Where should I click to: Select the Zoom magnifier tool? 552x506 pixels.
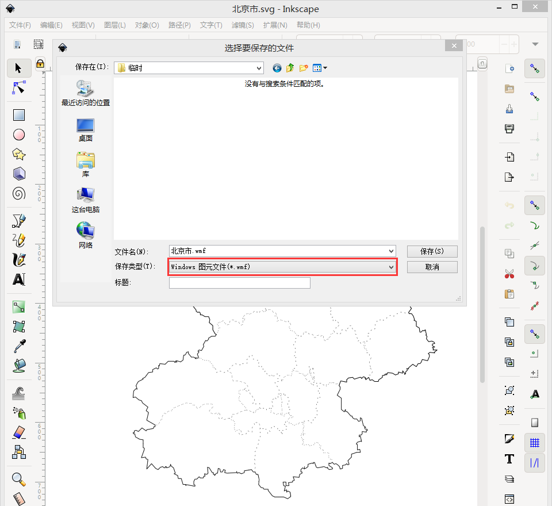pos(18,479)
